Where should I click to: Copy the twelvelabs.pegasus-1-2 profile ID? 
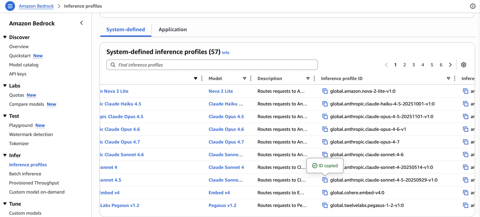click(x=325, y=205)
